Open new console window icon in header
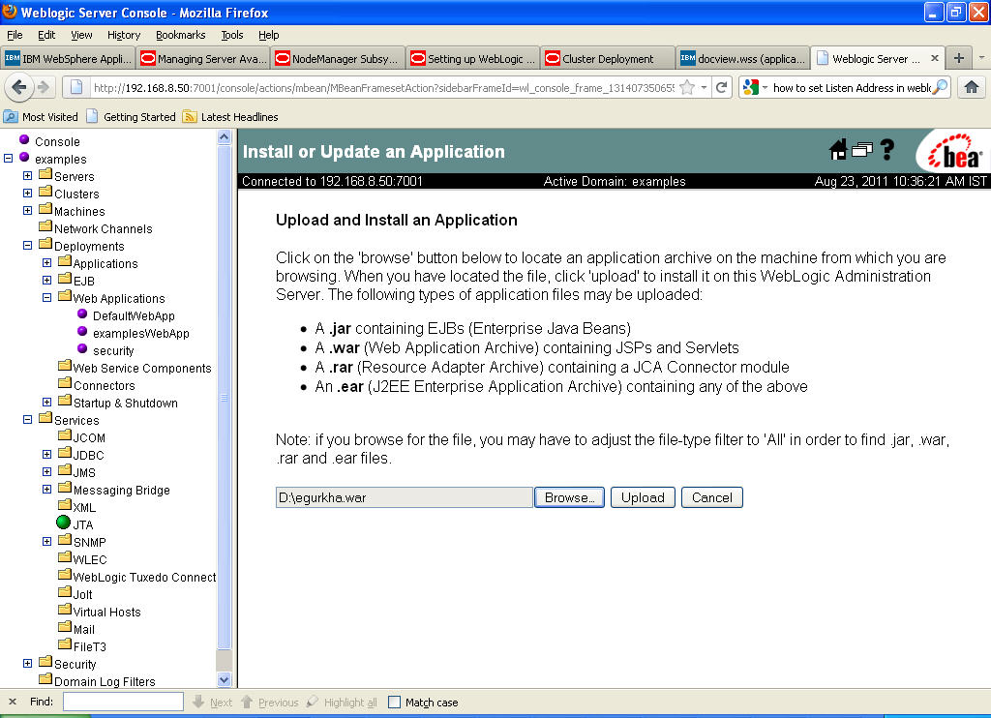Viewport: 991px width, 718px height. (862, 150)
